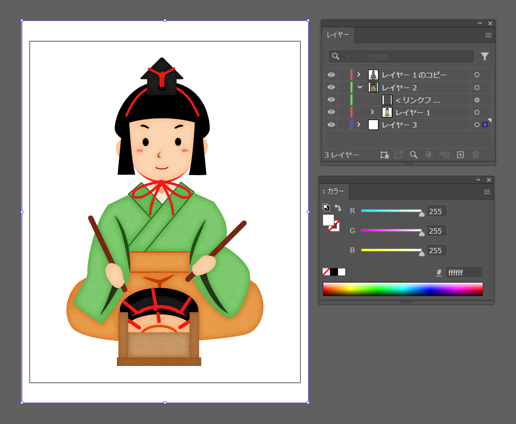Click the Delete Layer trash icon
The image size is (516, 424).
tap(475, 155)
